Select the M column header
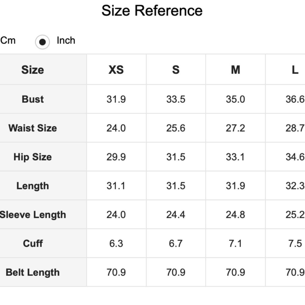The height and width of the screenshot is (305, 305). click(235, 70)
